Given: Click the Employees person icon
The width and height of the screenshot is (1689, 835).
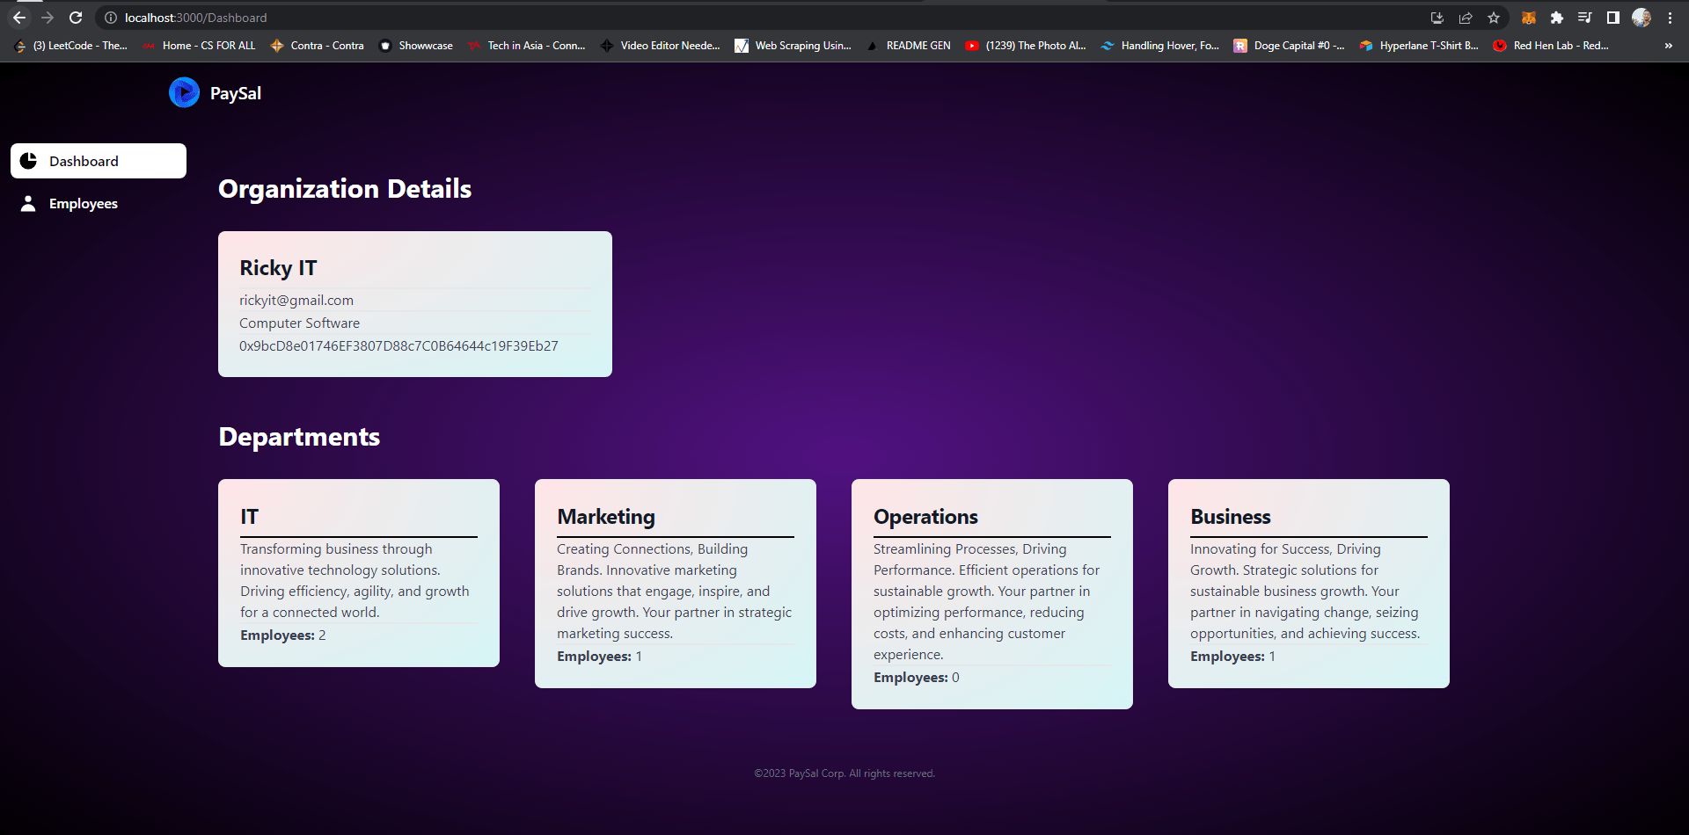Looking at the screenshot, I should [28, 203].
